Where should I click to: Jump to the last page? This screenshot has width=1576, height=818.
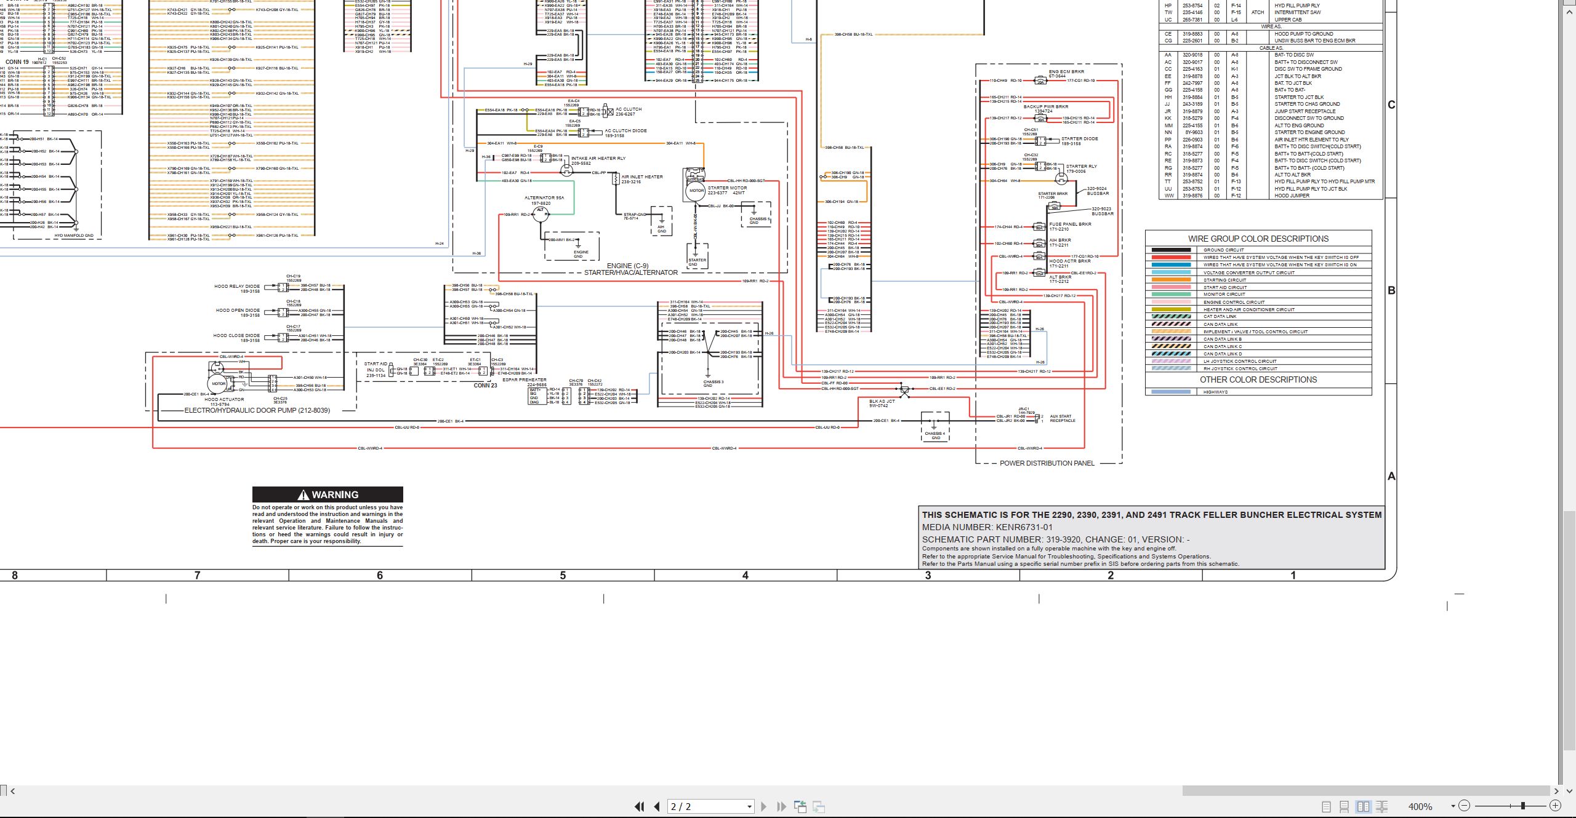(781, 806)
